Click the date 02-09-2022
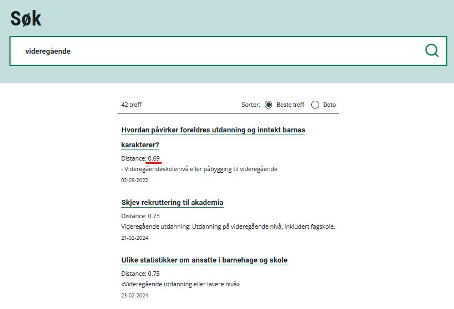The image size is (454, 309). [x=134, y=180]
